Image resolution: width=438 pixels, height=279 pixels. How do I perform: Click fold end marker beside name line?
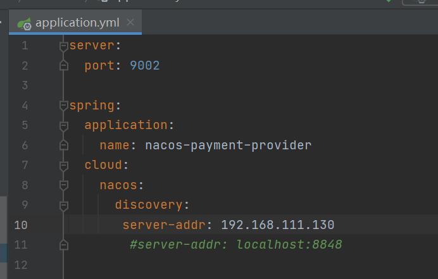click(64, 146)
